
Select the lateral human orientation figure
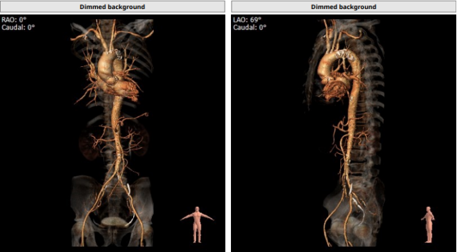[428, 224]
